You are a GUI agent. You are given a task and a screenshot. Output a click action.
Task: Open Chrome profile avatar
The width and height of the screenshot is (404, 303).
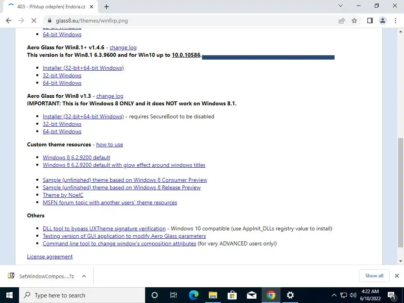[x=383, y=21]
